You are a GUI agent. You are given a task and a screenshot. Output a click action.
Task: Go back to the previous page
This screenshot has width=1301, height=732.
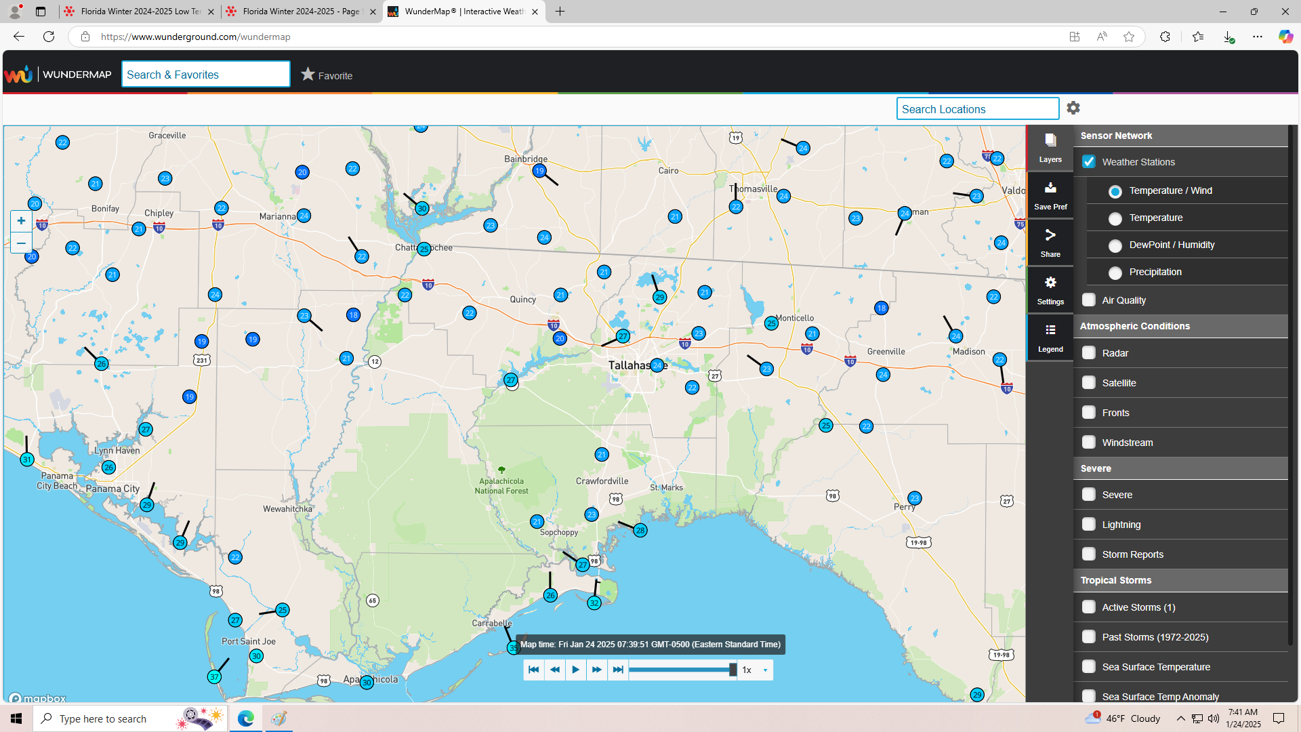click(x=19, y=37)
